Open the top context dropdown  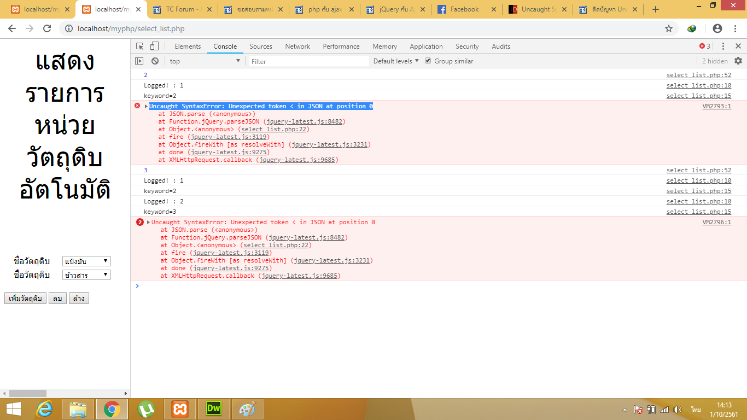point(205,61)
